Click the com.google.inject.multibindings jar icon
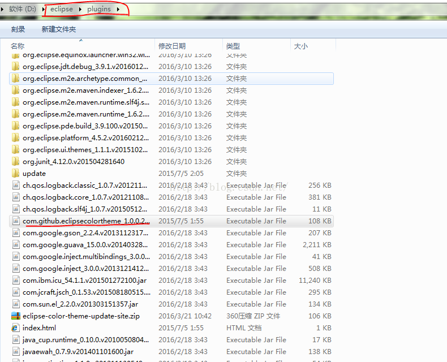The width and height of the screenshot is (447, 362). (16, 257)
